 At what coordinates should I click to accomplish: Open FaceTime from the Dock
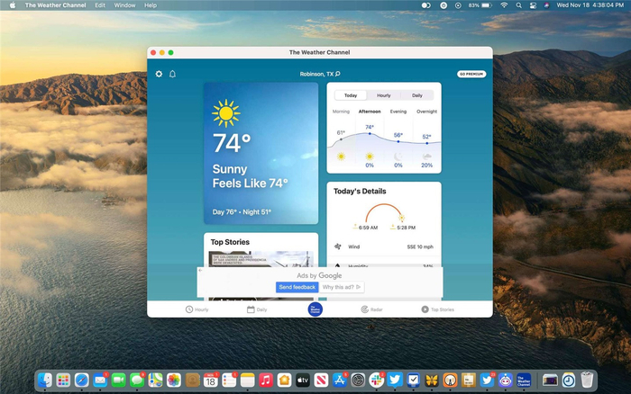tap(118, 380)
